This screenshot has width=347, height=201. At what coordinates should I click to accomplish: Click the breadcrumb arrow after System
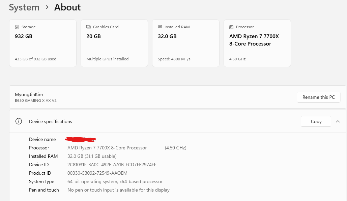47,7
